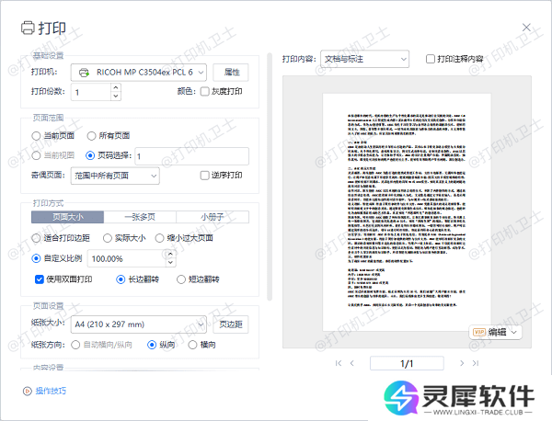Select 自定义比例 radio button

click(36, 258)
